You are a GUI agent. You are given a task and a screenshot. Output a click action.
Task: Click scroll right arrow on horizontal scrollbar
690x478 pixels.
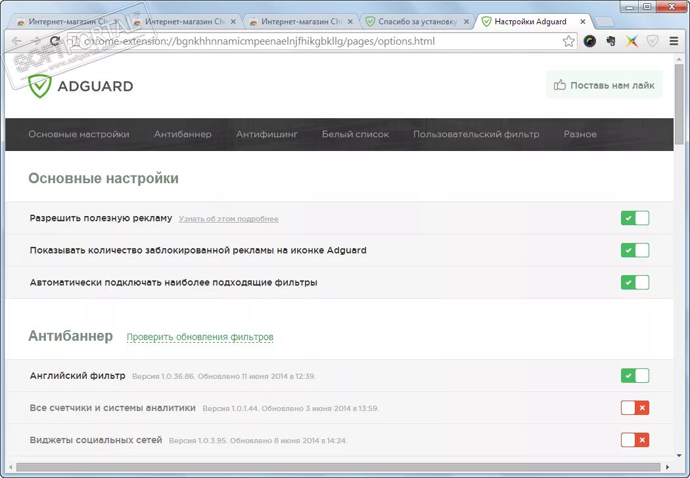(668, 467)
